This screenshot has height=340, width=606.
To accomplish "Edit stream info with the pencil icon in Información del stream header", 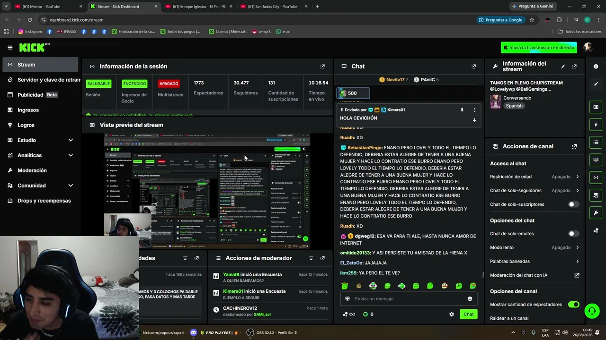I will 563,67.
